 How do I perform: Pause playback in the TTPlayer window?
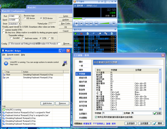coord(77,24)
